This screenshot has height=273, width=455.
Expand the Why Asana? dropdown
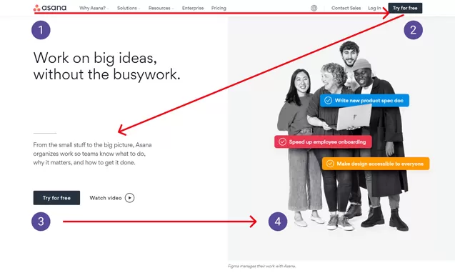[x=94, y=8]
